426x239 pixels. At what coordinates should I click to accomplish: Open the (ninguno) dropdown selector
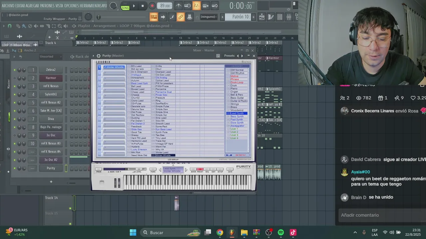tap(209, 17)
